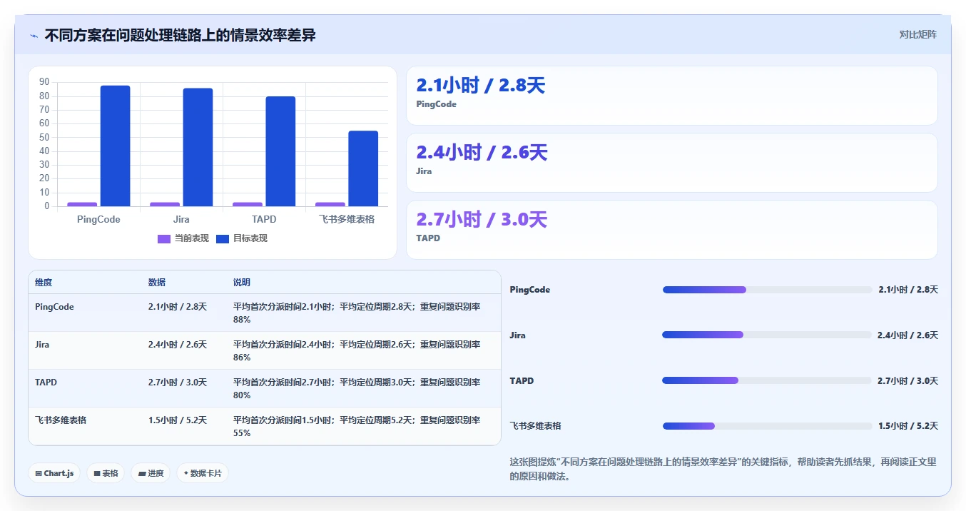
Task: Toggle the 目标表现 legend item
Action: (242, 238)
